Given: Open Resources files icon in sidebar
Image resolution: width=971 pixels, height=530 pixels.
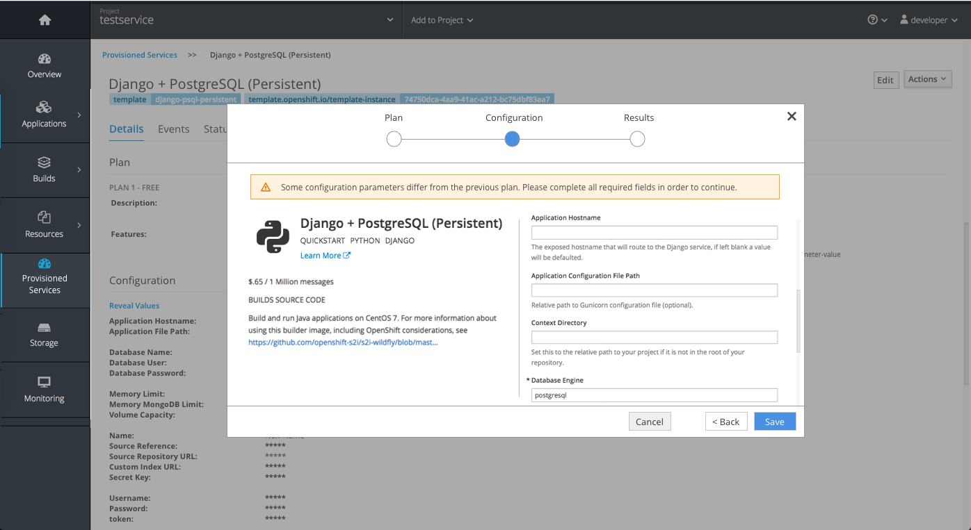Looking at the screenshot, I should 44,217.
